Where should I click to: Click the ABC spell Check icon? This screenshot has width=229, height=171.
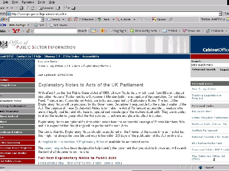(99, 19)
